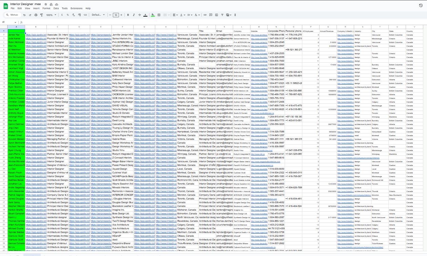Increase the font size

(x=122, y=15)
